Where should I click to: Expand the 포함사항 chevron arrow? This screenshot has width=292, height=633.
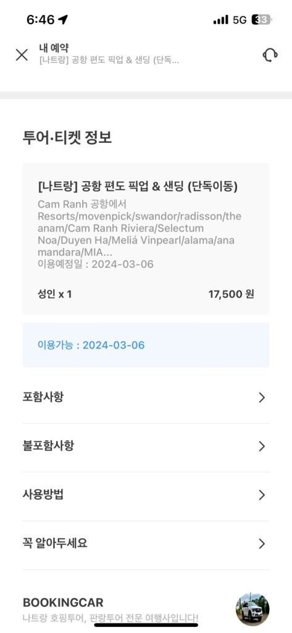click(x=262, y=397)
